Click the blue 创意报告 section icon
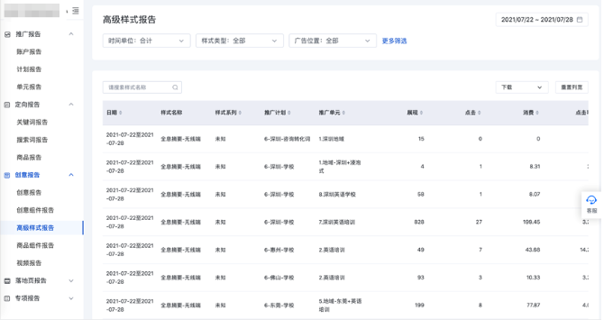Viewport: 604px width, 329px height. point(7,175)
